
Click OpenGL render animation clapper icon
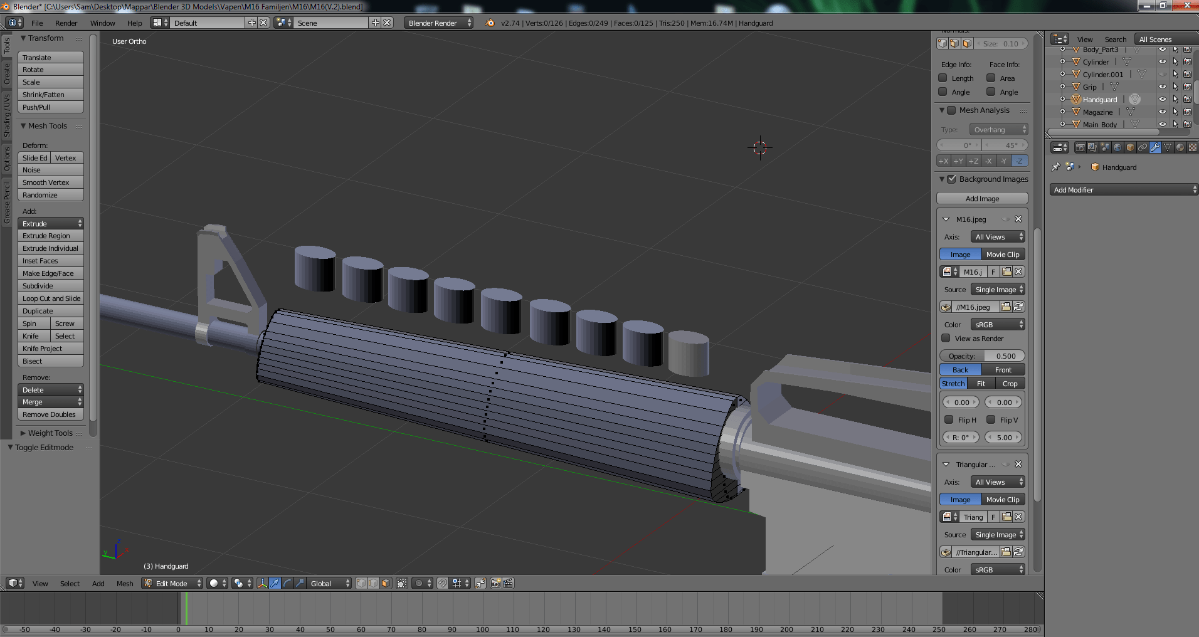pos(508,583)
